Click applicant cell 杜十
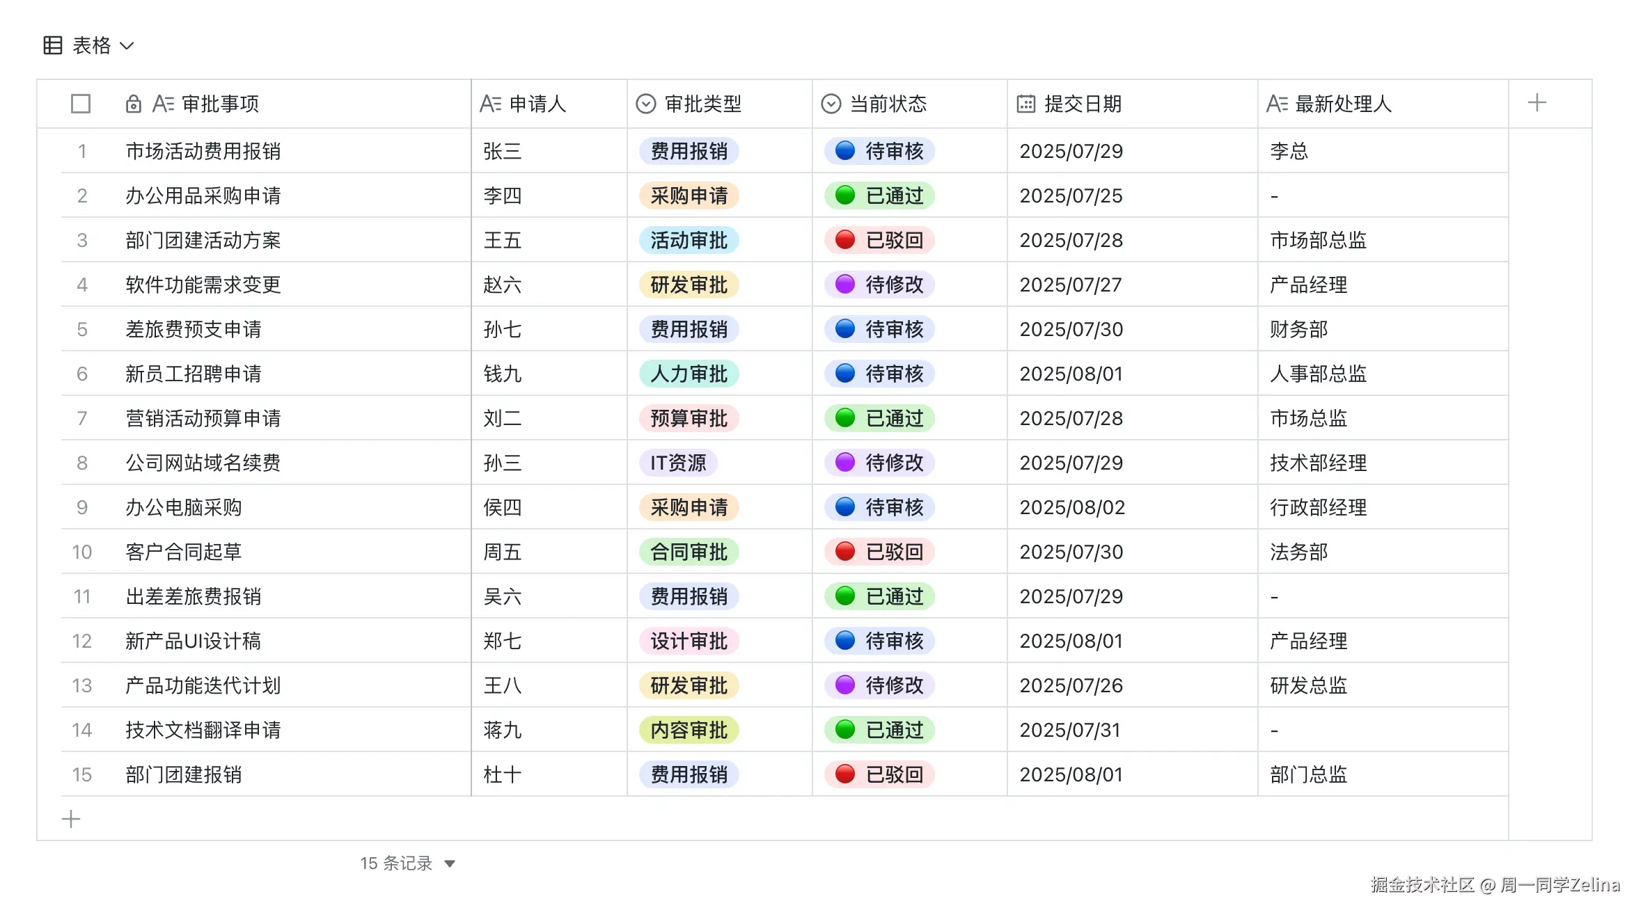The image size is (1643, 917). (x=549, y=774)
